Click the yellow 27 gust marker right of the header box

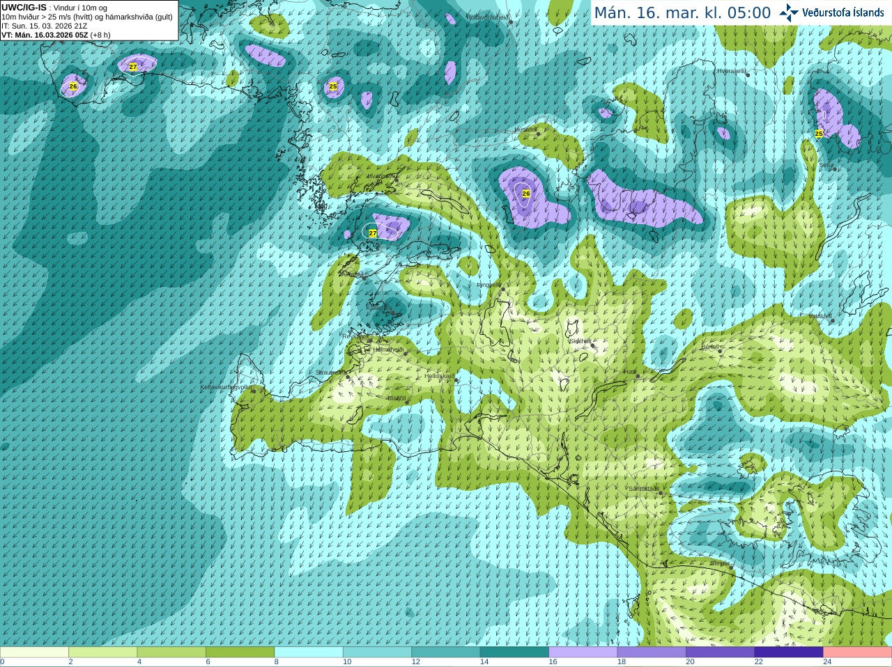133,67
